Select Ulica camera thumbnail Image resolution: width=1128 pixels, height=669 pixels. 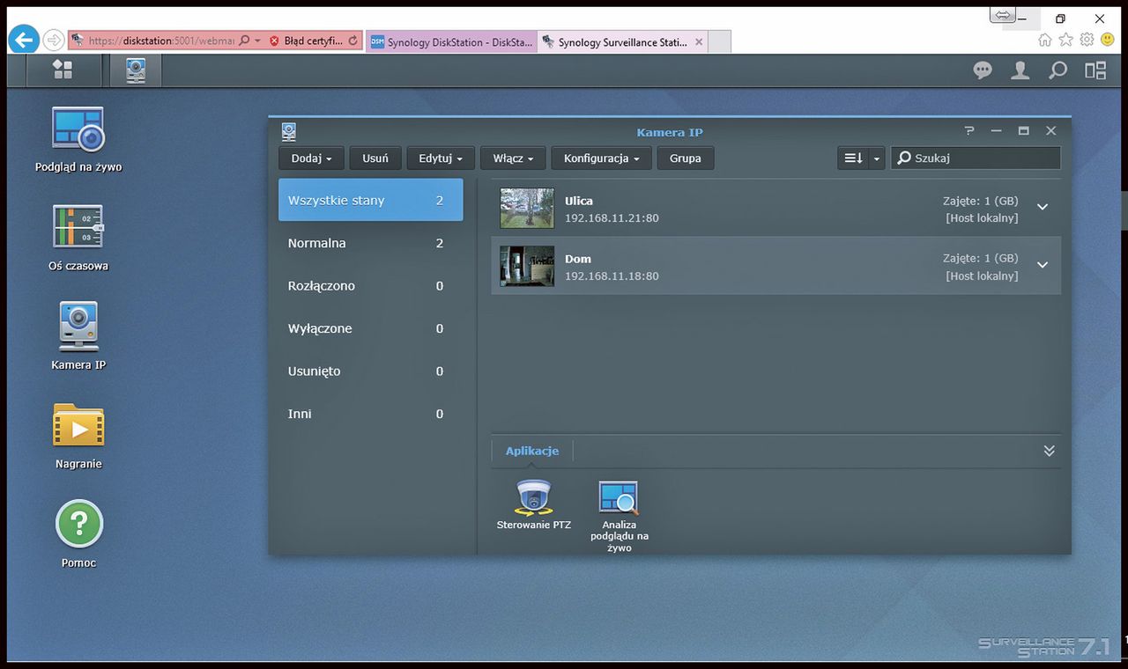pyautogui.click(x=527, y=209)
